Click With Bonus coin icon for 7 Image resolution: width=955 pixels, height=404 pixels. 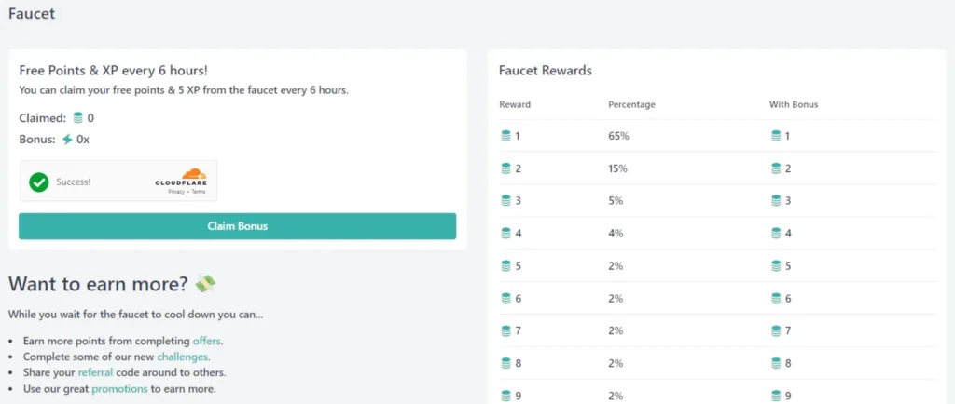(776, 331)
